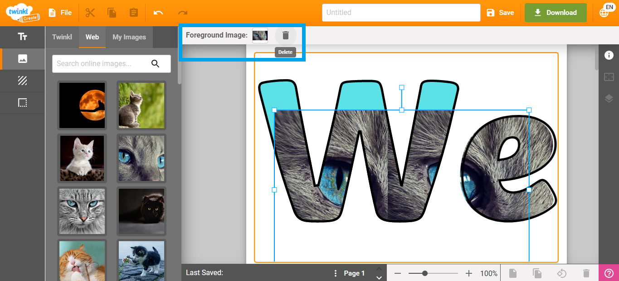The width and height of the screenshot is (619, 281).
Task: Click the Paste icon in the top toolbar
Action: point(133,12)
